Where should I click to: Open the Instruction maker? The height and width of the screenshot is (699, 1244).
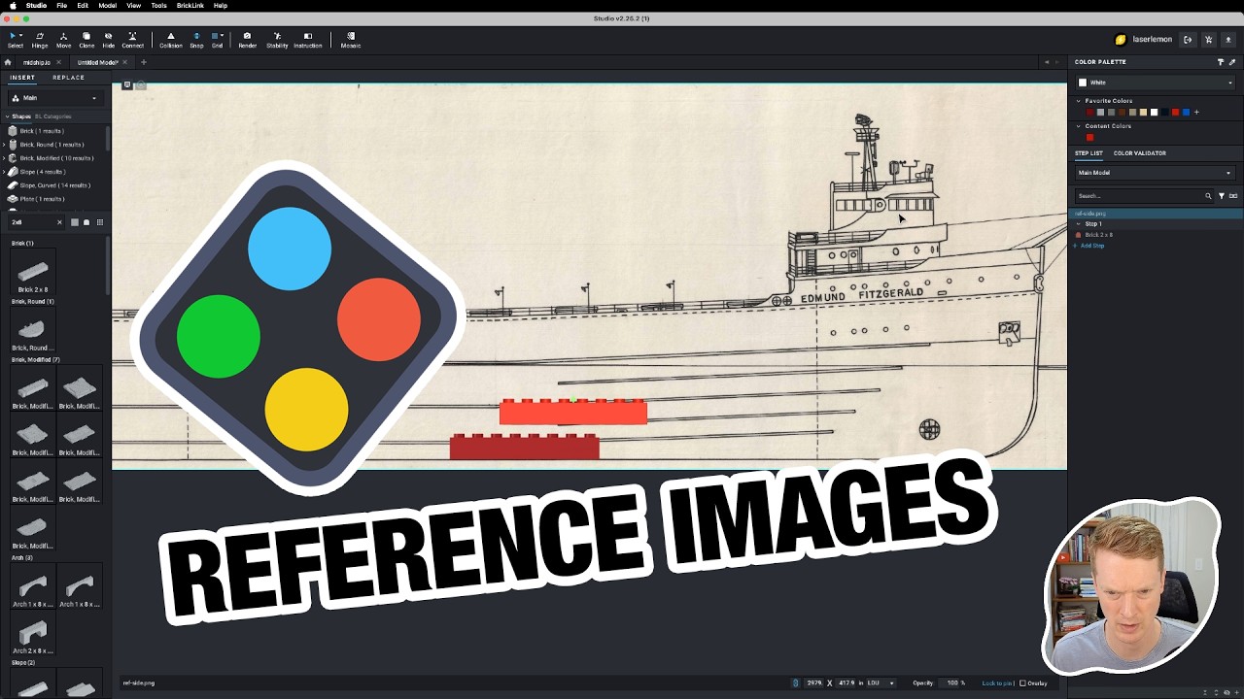(308, 40)
